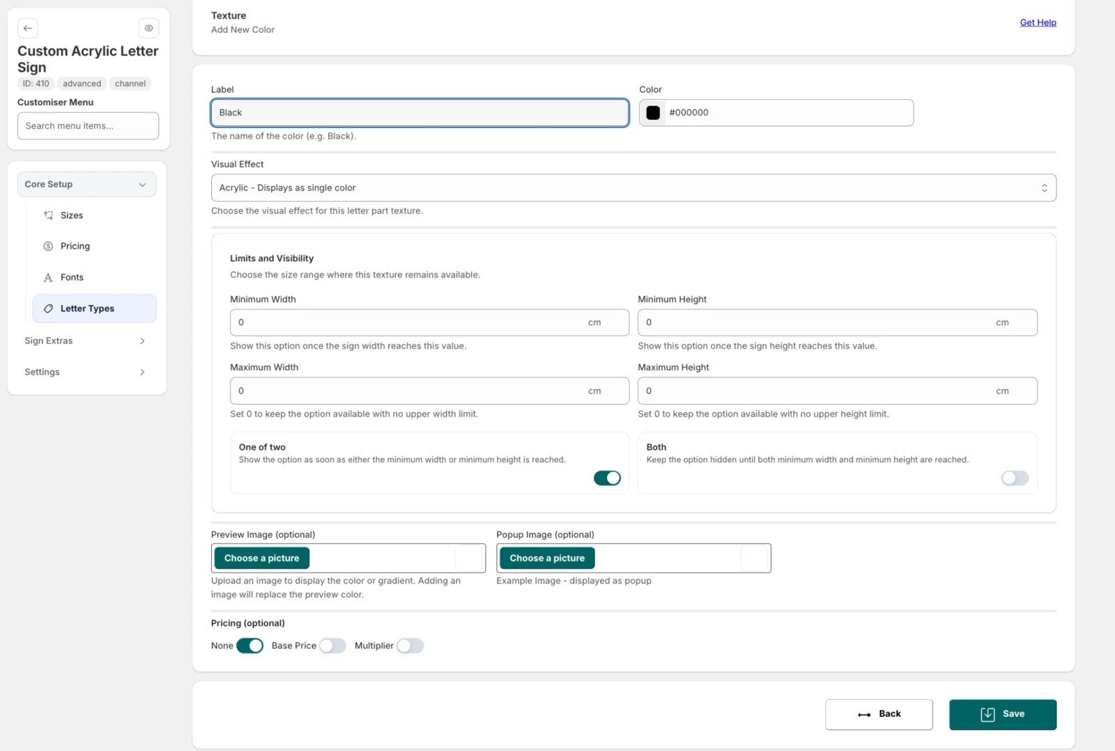1115x751 pixels.
Task: Click the save icon on Save button
Action: tap(987, 714)
